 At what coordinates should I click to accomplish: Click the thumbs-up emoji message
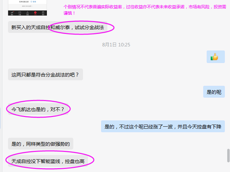click(x=216, y=57)
